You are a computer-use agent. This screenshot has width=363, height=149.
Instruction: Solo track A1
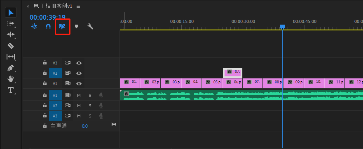click(90, 95)
